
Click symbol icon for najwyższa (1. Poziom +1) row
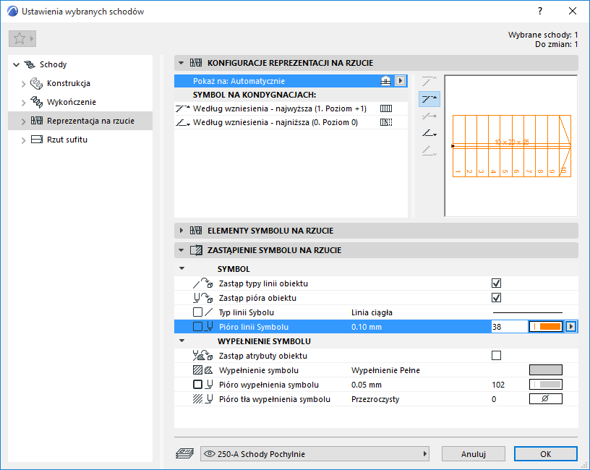point(386,108)
